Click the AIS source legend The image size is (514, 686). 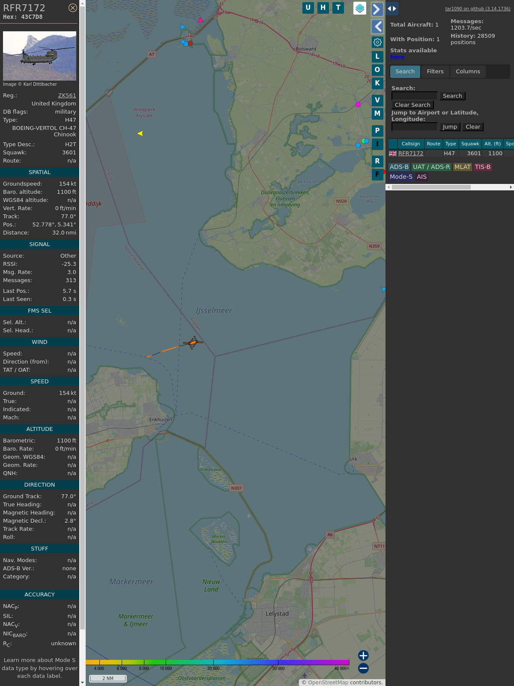click(422, 177)
